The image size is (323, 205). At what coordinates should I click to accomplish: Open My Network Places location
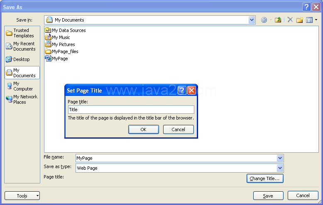(22, 100)
